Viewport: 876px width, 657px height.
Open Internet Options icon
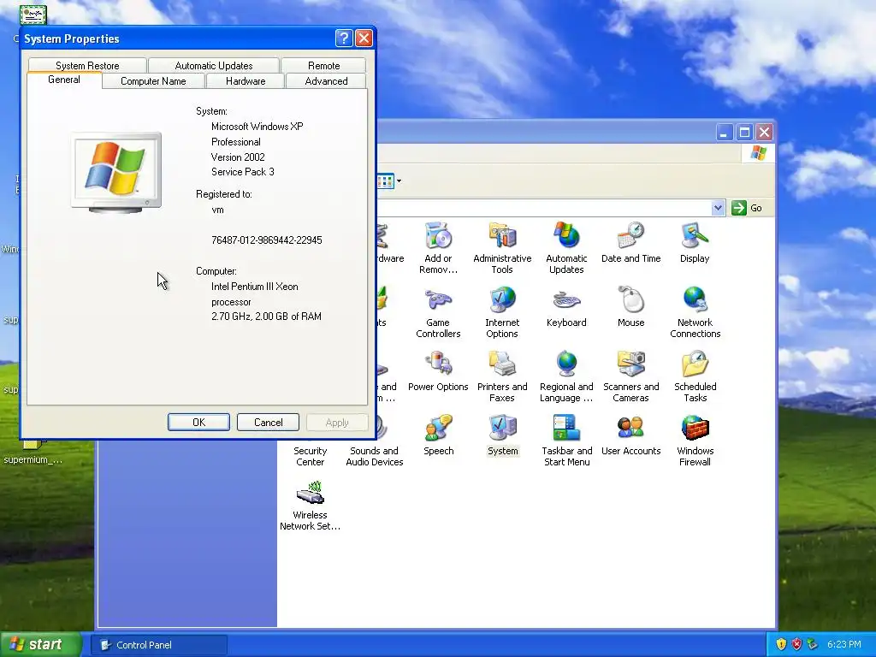502,312
